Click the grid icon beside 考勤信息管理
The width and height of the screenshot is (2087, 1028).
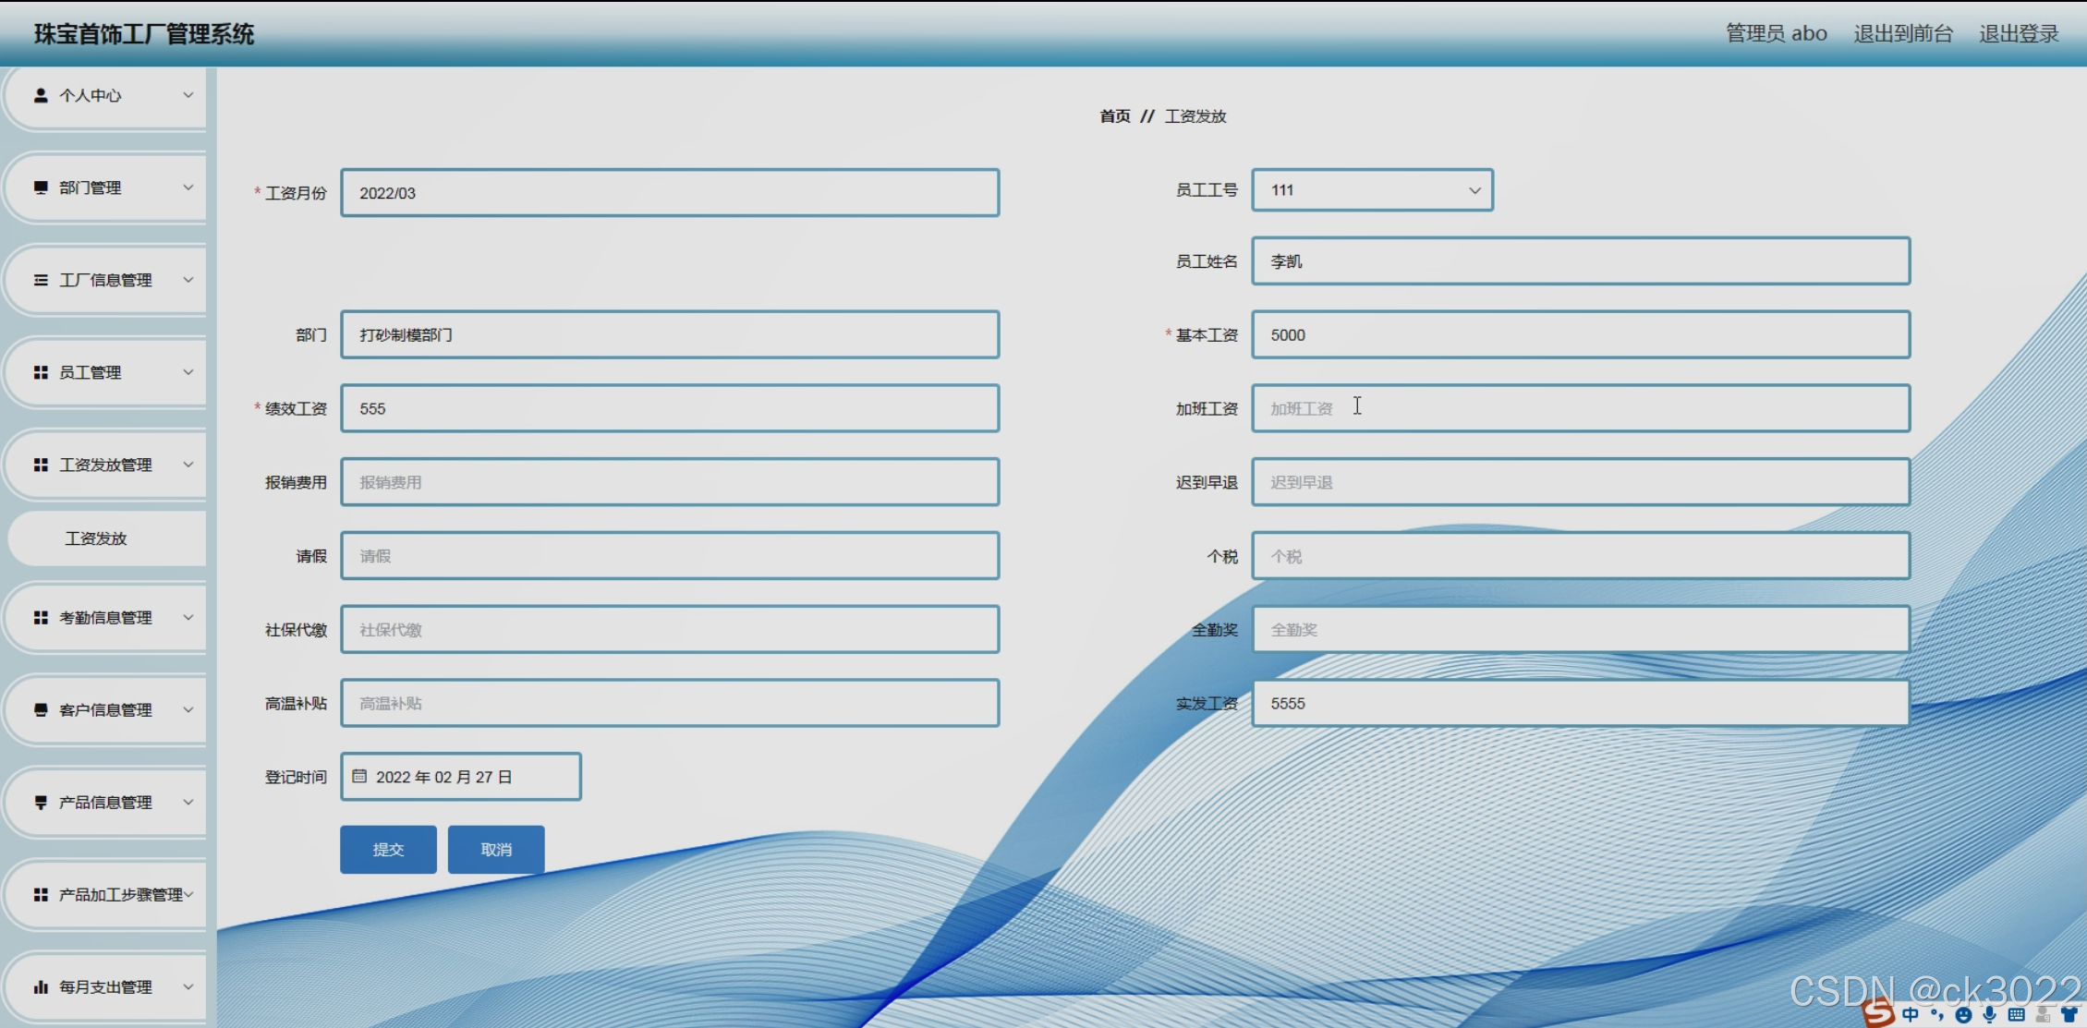(x=41, y=617)
